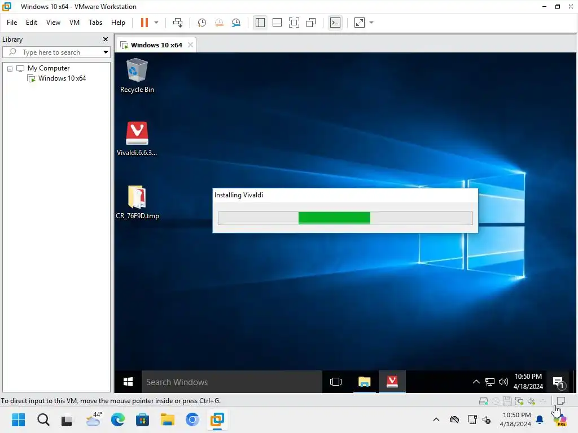Click the hard disk device status icon
The image size is (578, 433).
click(483, 401)
